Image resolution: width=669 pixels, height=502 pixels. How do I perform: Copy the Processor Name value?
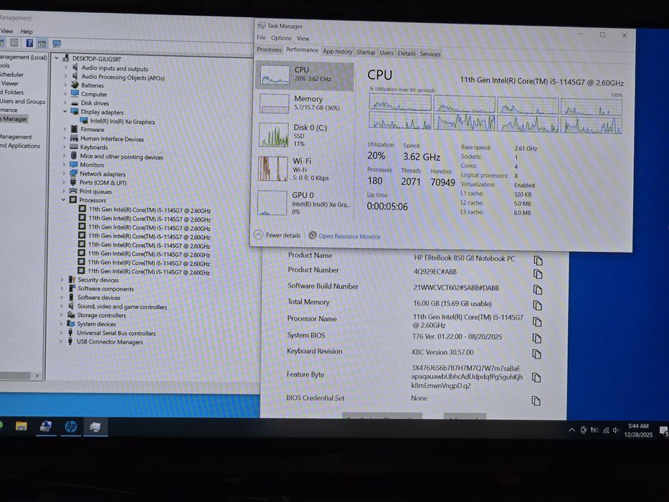(x=537, y=321)
